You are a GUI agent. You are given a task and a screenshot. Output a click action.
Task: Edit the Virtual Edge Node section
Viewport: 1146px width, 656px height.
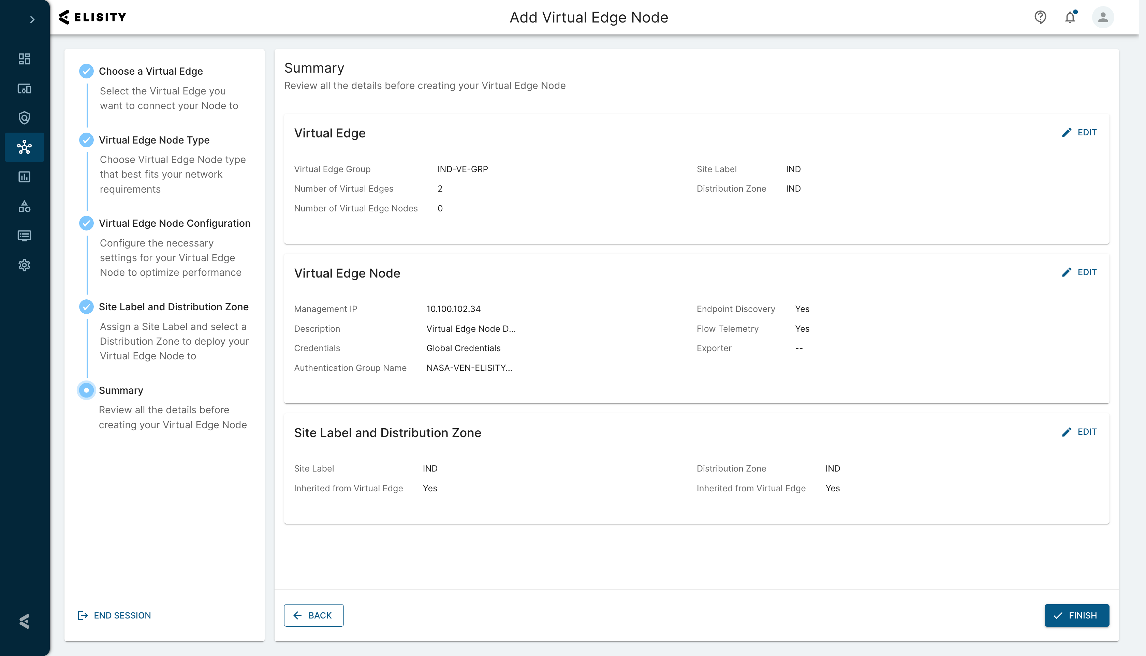(1079, 272)
